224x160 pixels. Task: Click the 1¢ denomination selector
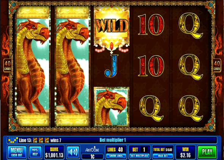click(92, 157)
